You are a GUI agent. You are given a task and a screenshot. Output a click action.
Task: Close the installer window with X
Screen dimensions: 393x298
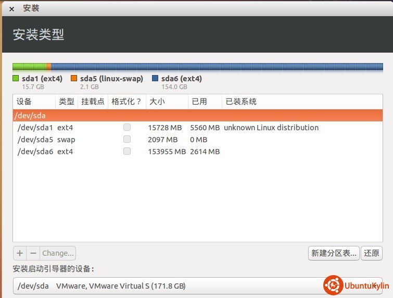11,9
